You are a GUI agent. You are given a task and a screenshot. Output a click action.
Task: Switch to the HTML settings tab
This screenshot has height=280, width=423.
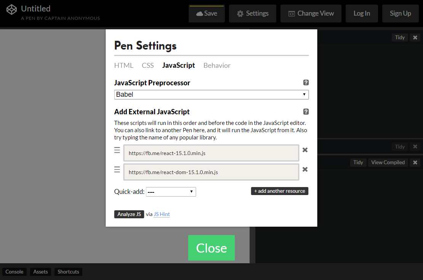click(123, 66)
